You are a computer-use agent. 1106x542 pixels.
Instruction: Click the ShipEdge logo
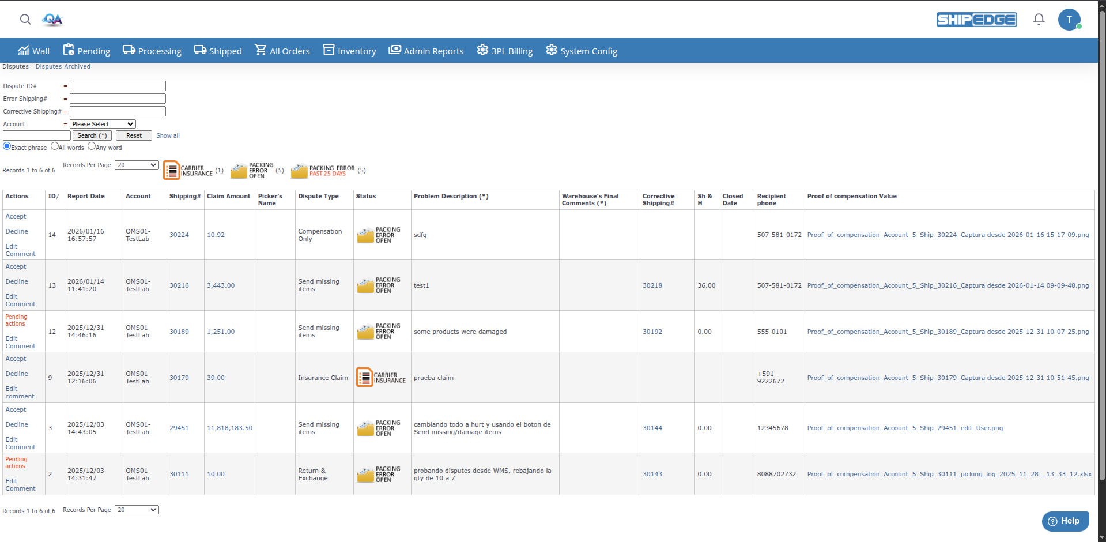coord(976,20)
